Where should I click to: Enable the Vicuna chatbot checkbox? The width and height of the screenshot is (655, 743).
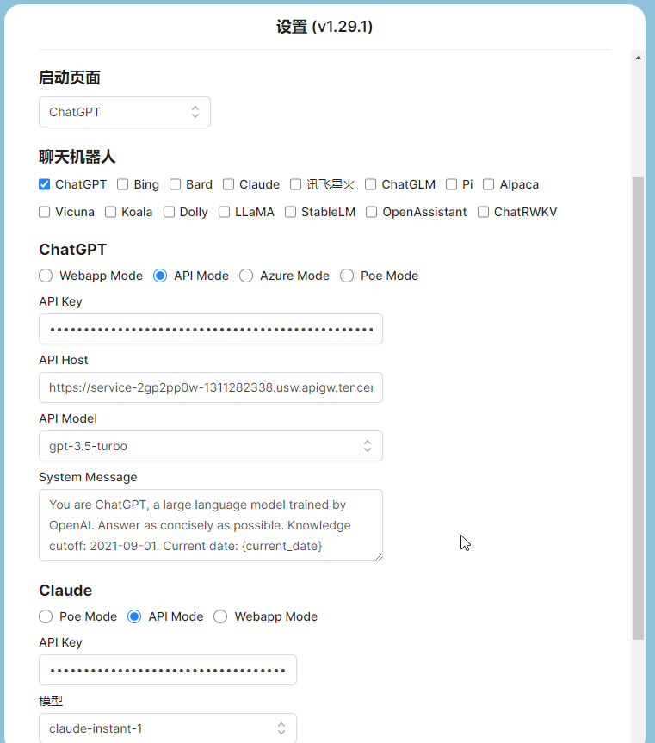click(x=45, y=212)
